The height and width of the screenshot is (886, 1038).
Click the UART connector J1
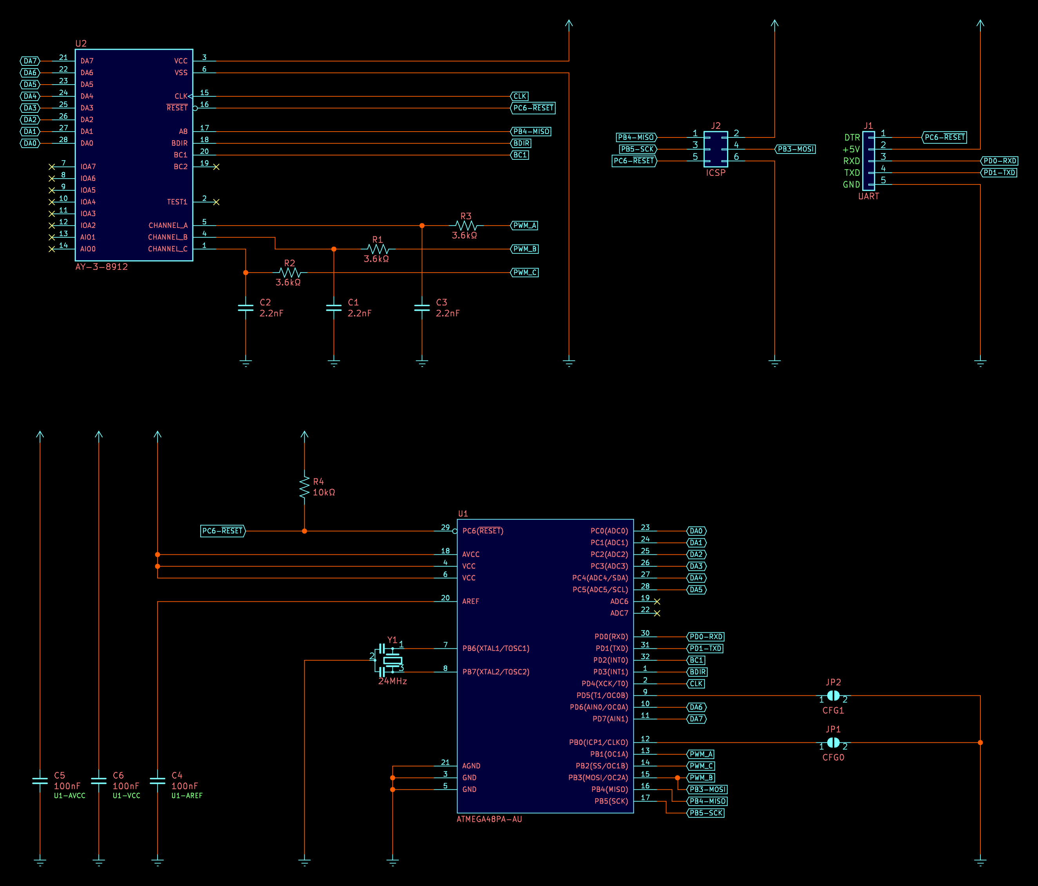point(869,160)
